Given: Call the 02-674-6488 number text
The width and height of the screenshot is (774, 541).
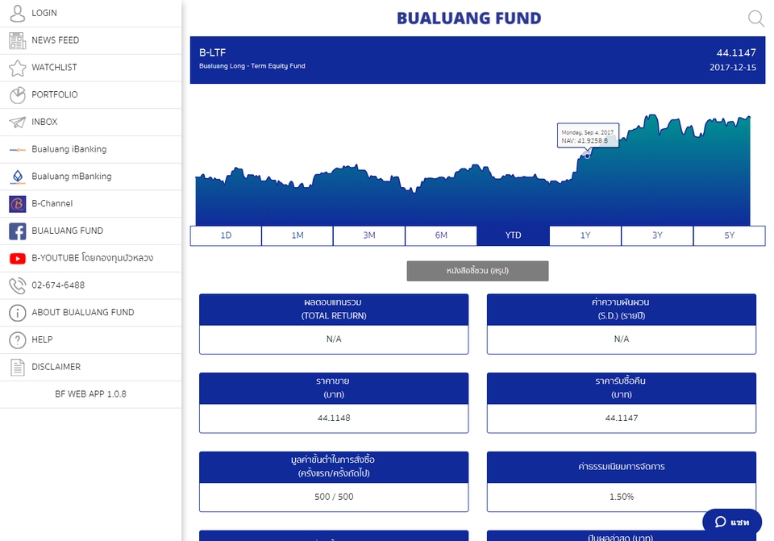Looking at the screenshot, I should pyautogui.click(x=58, y=285).
